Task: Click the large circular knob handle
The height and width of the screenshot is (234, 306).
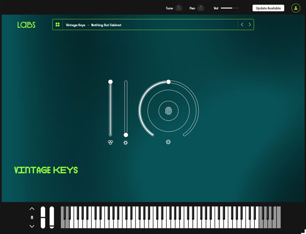Action: (x=168, y=82)
